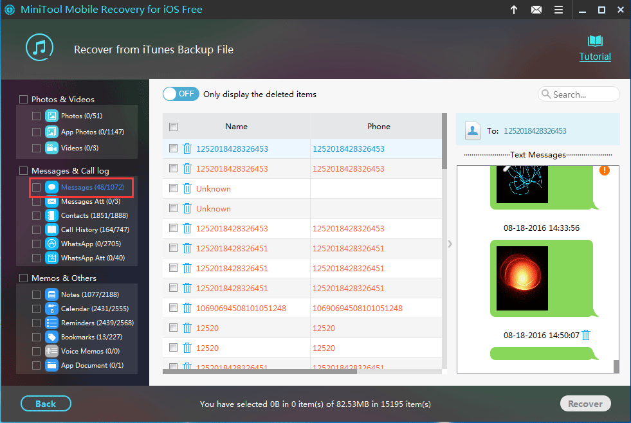Click the orange warning icon on the top message

coord(603,170)
